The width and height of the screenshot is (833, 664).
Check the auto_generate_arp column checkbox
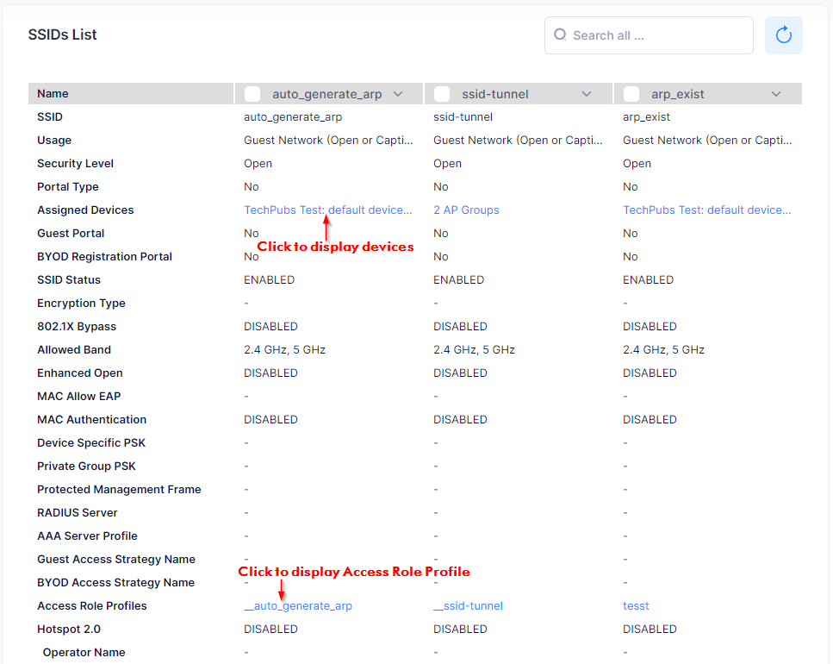click(x=252, y=94)
